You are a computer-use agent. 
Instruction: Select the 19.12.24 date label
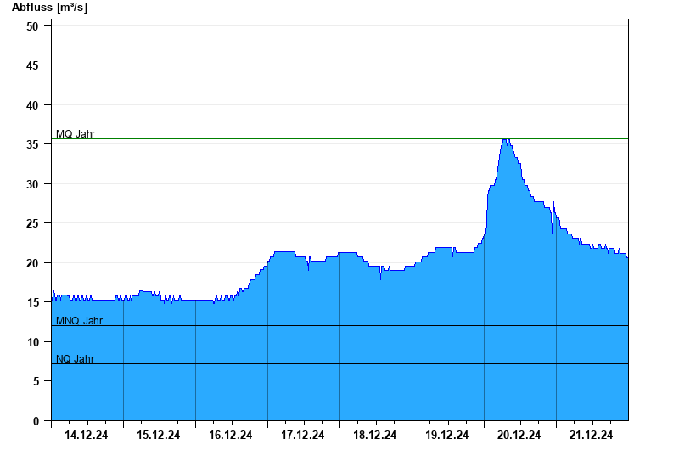click(x=446, y=435)
